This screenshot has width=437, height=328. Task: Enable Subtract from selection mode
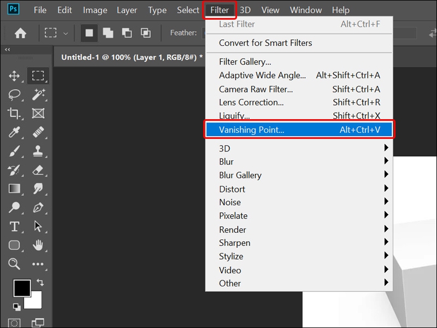tap(126, 33)
